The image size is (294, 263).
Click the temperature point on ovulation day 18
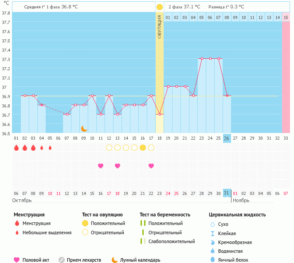pos(160,114)
